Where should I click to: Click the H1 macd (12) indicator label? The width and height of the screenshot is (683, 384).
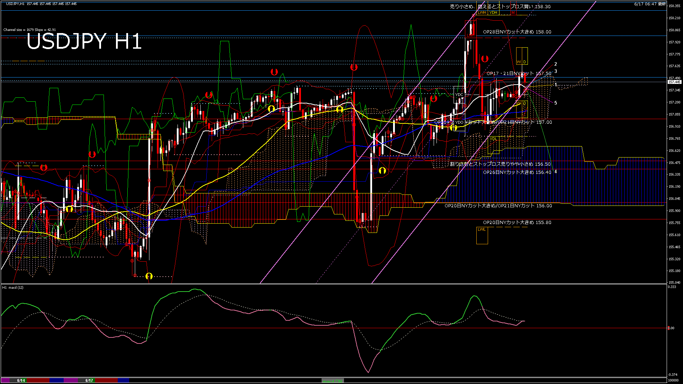13,287
